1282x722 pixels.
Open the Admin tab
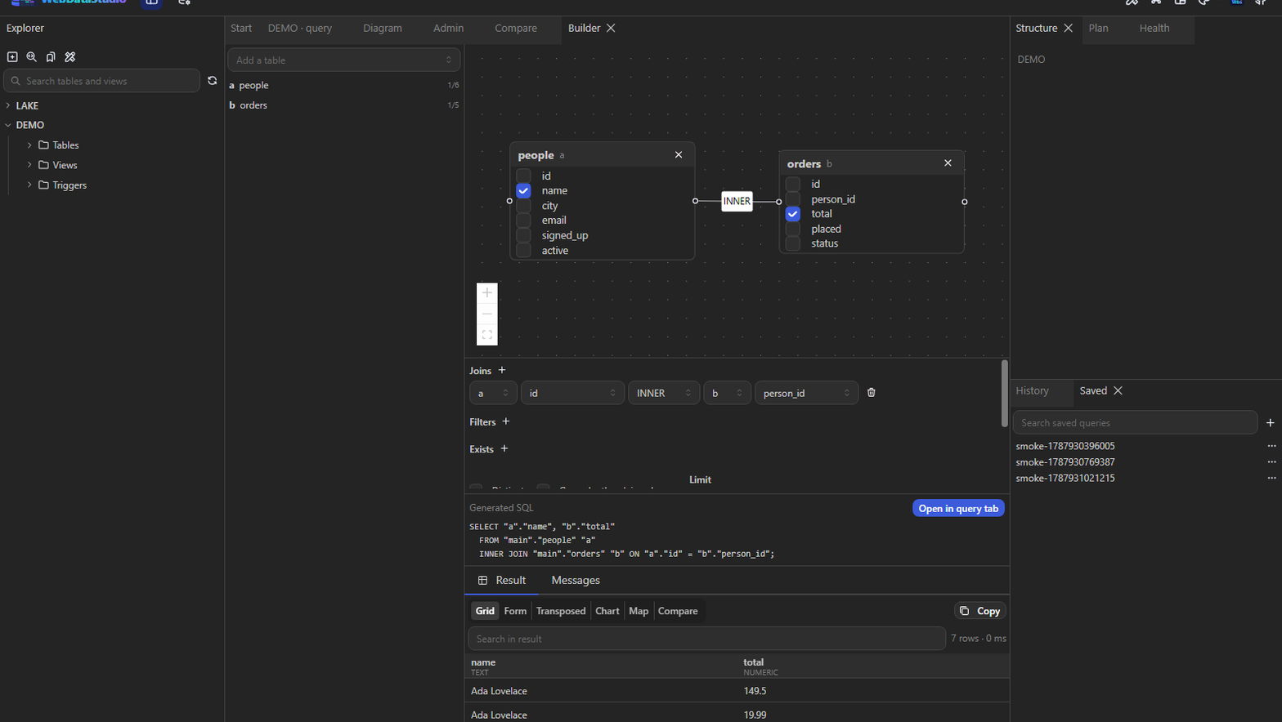(448, 28)
